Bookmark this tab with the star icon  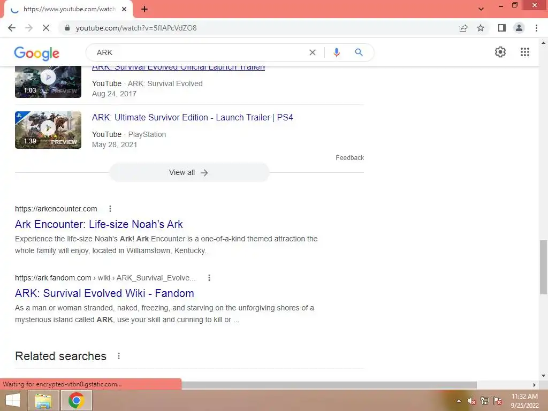[x=481, y=28]
